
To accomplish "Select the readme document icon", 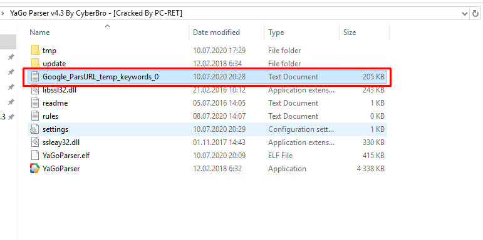I will (35, 103).
